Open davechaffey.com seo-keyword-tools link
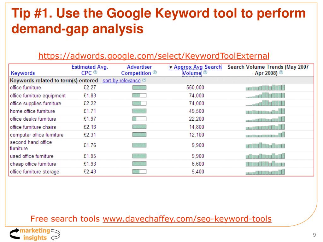Image resolution: width=323 pixels, height=242 pixels. click(187, 219)
